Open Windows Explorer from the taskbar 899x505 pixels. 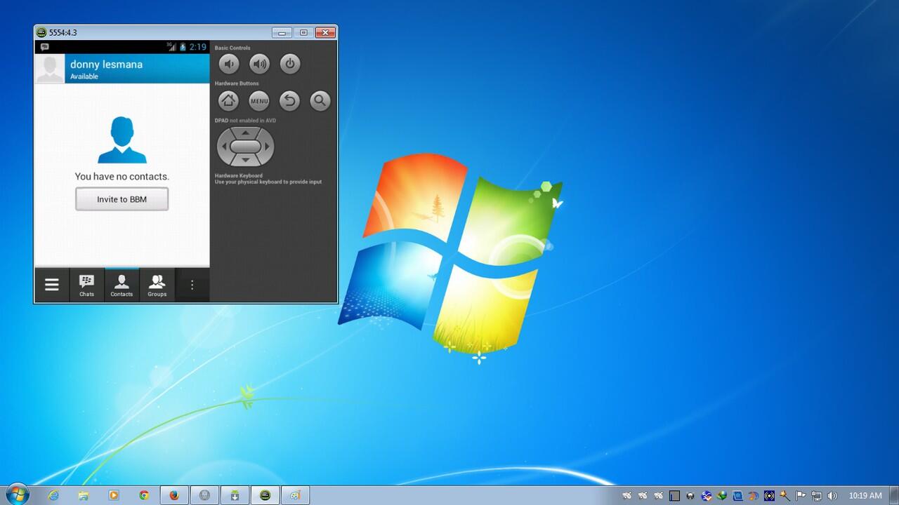[x=84, y=495]
